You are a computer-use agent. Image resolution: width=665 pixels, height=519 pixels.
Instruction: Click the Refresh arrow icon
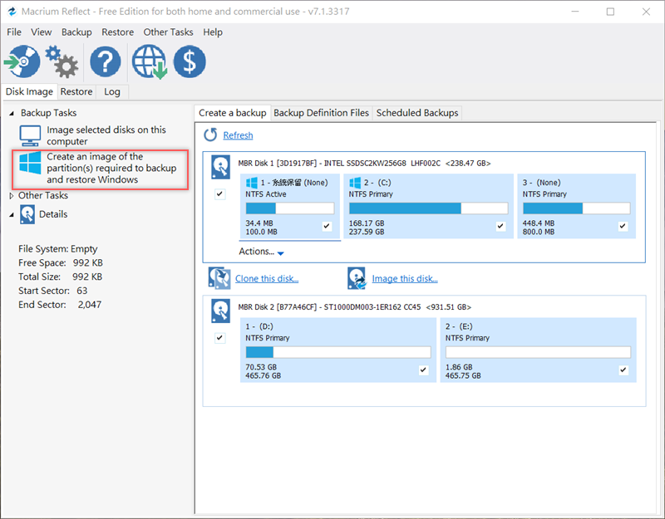coord(211,135)
